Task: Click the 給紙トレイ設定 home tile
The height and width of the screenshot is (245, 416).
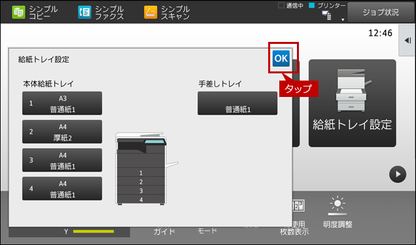Action: [353, 103]
